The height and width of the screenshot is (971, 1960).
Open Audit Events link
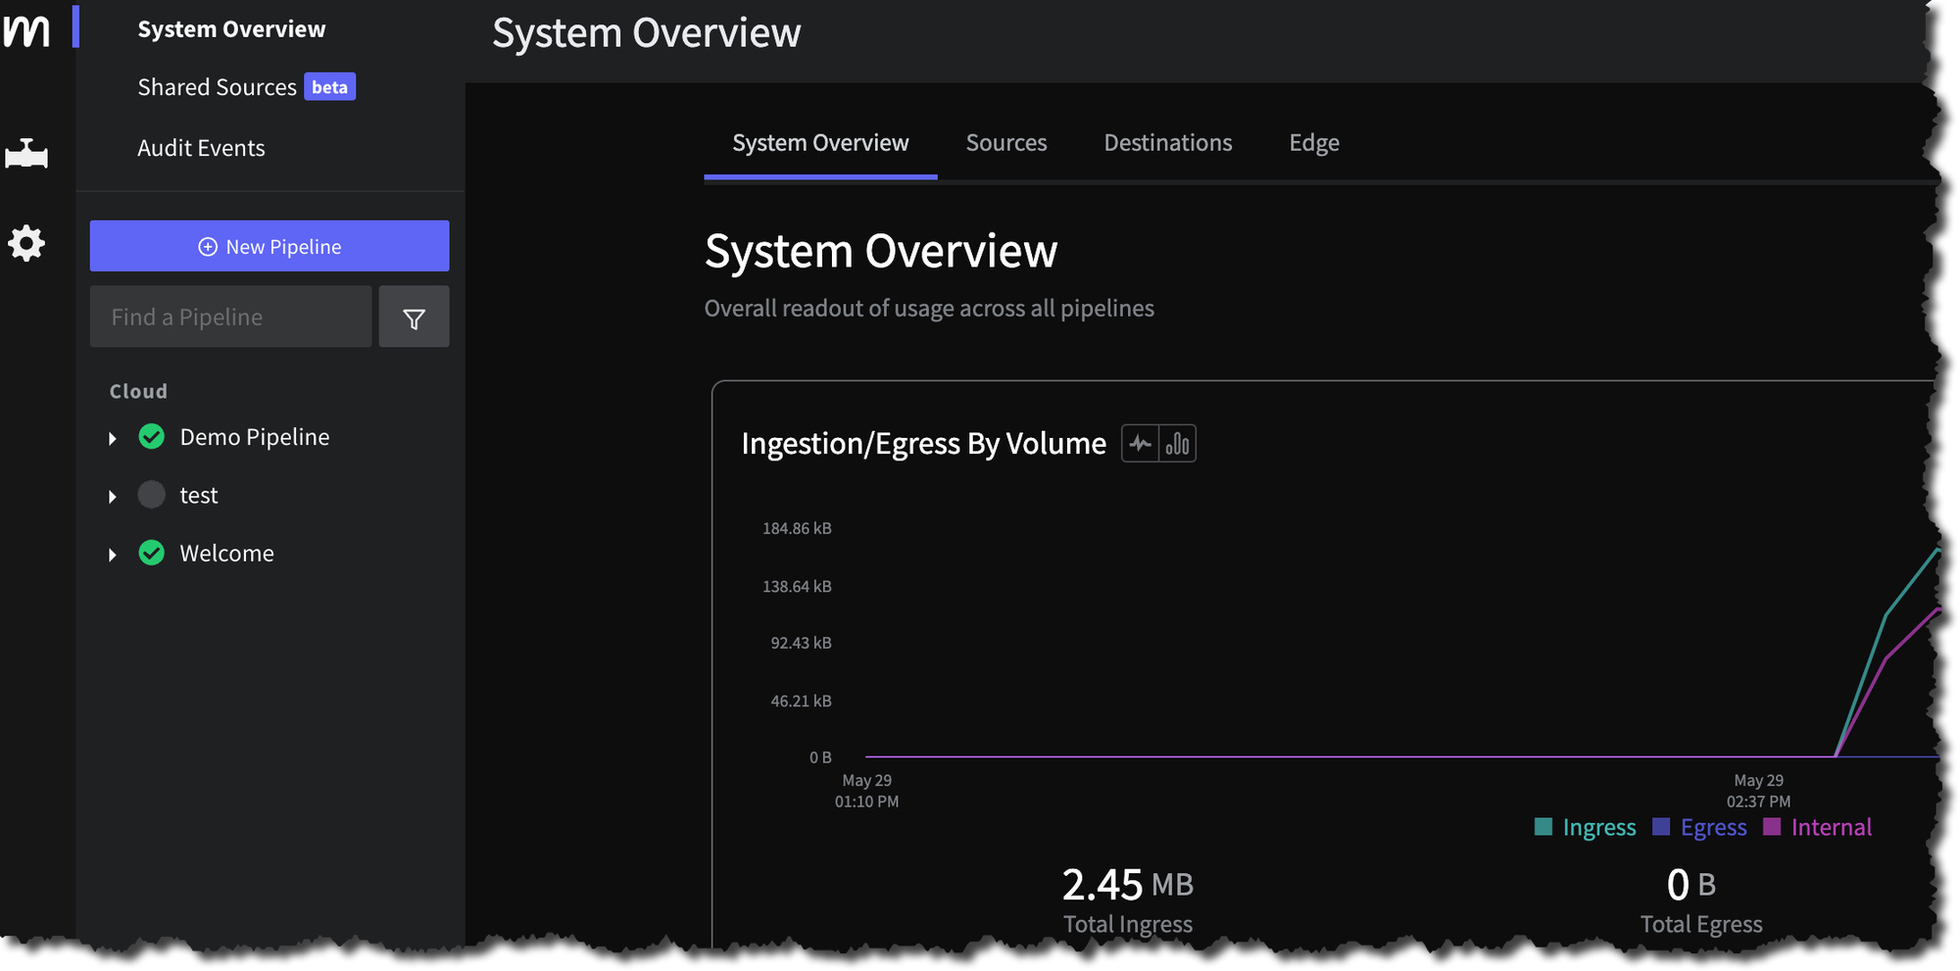coord(201,148)
